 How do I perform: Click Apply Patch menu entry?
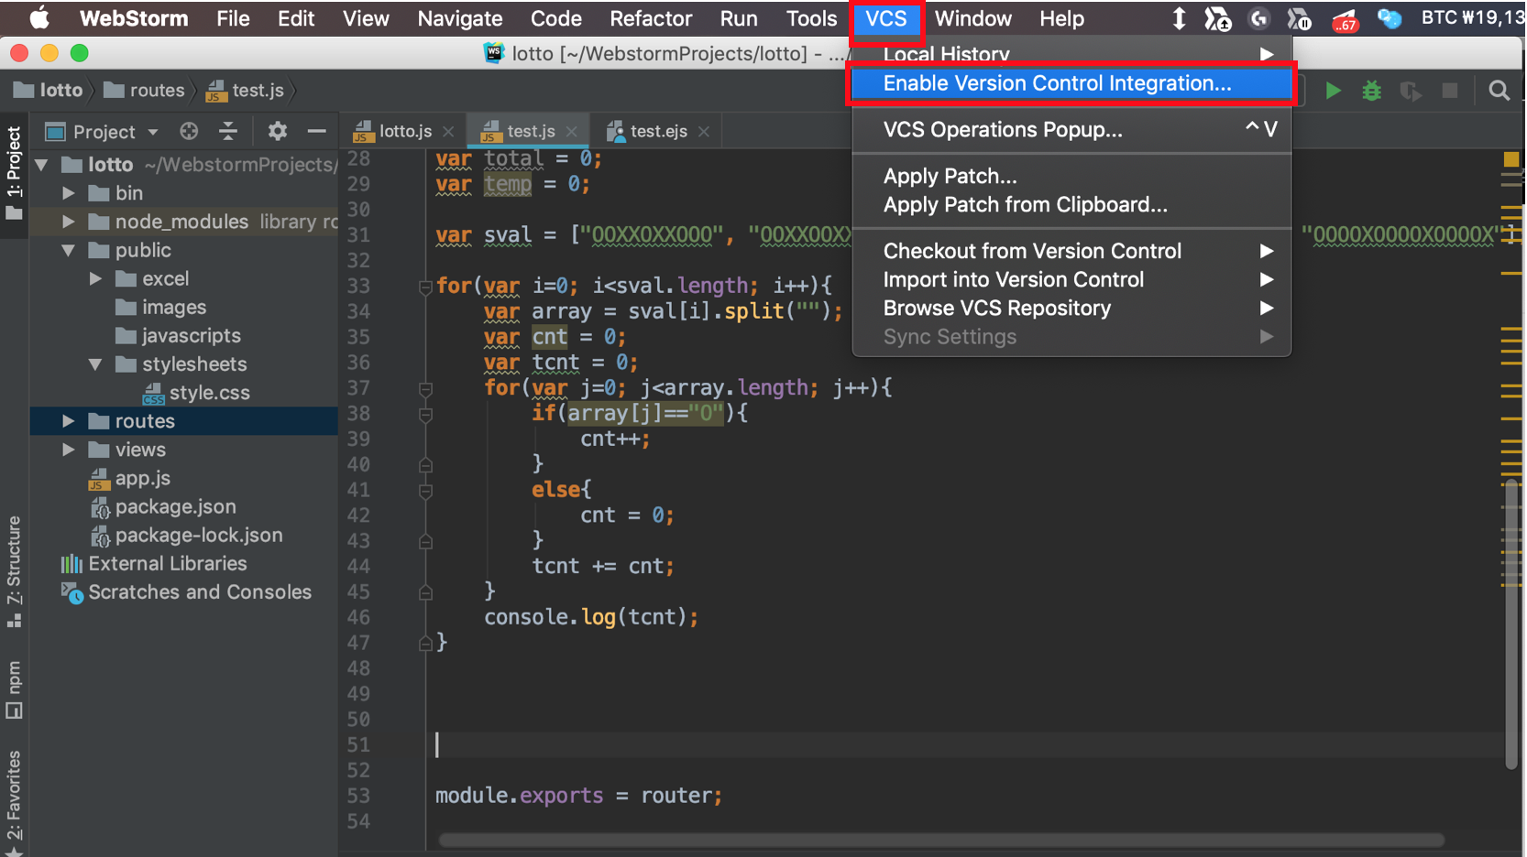[1071, 176]
